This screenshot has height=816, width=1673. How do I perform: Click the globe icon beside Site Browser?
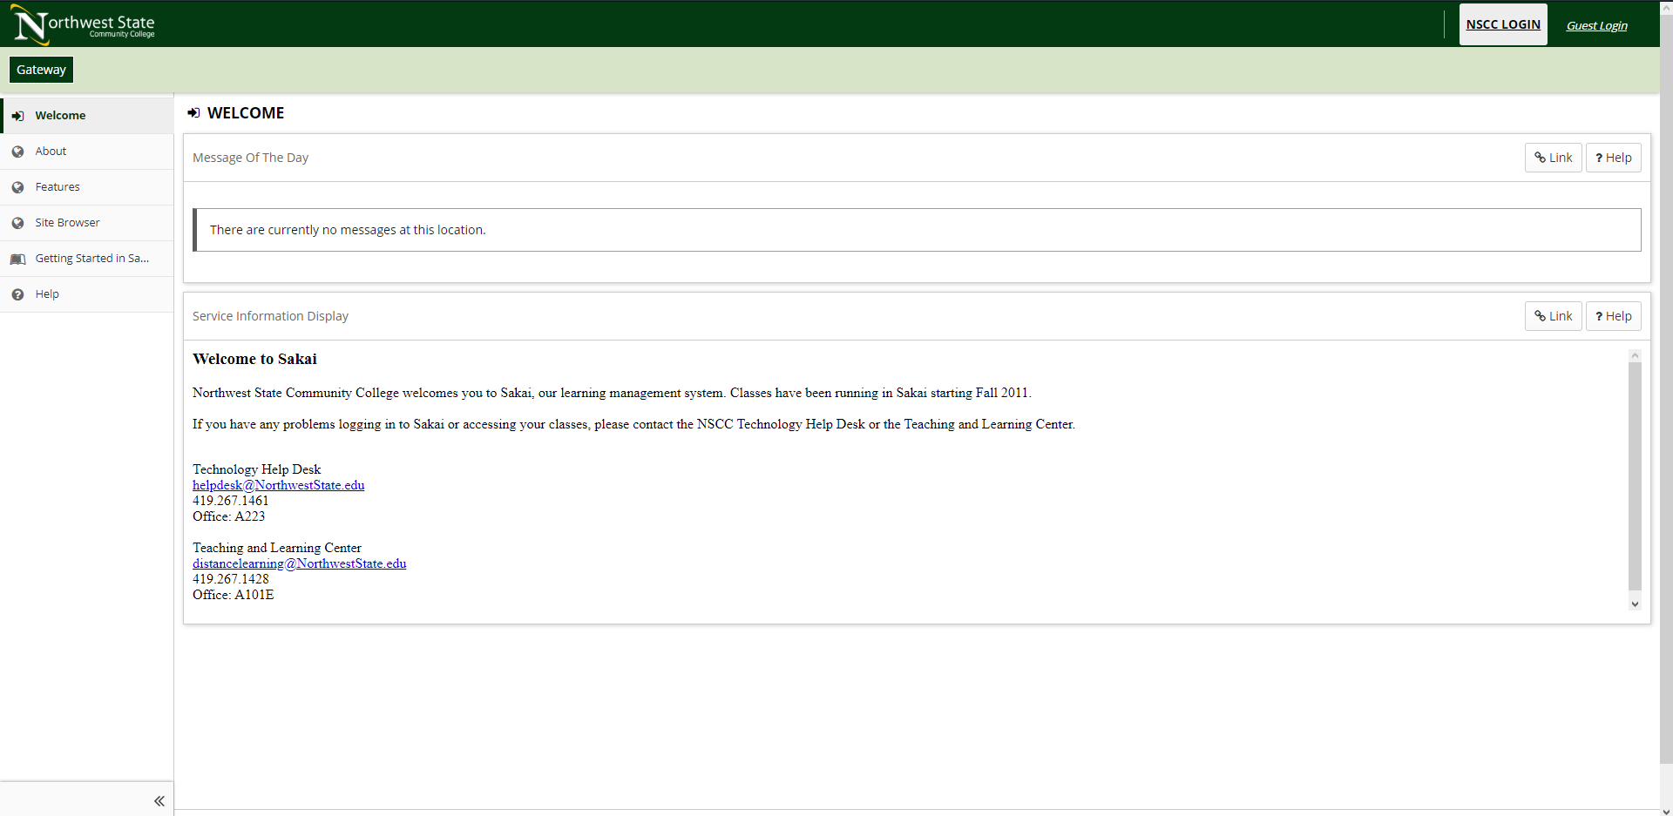point(17,223)
